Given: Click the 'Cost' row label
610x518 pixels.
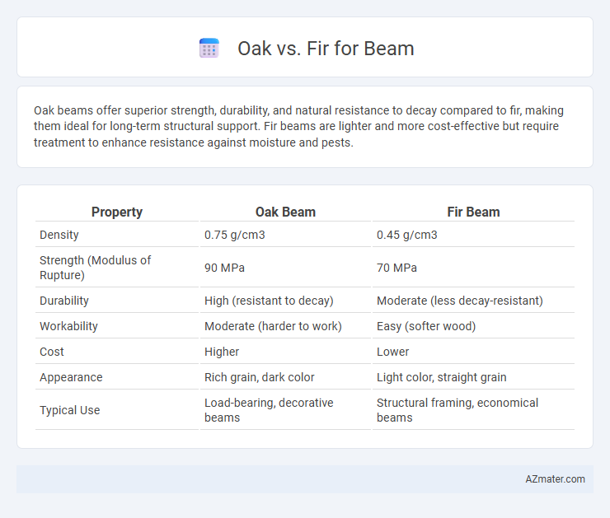Looking at the screenshot, I should point(52,352).
